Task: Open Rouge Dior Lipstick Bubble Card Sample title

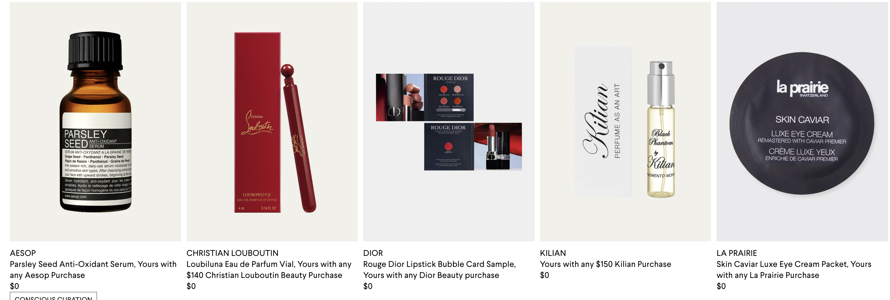Action: (439, 270)
